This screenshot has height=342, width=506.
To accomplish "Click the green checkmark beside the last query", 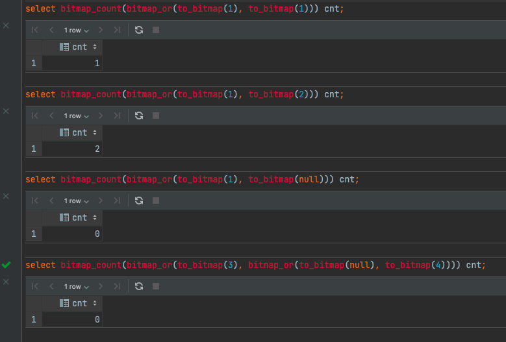I will [x=6, y=265].
